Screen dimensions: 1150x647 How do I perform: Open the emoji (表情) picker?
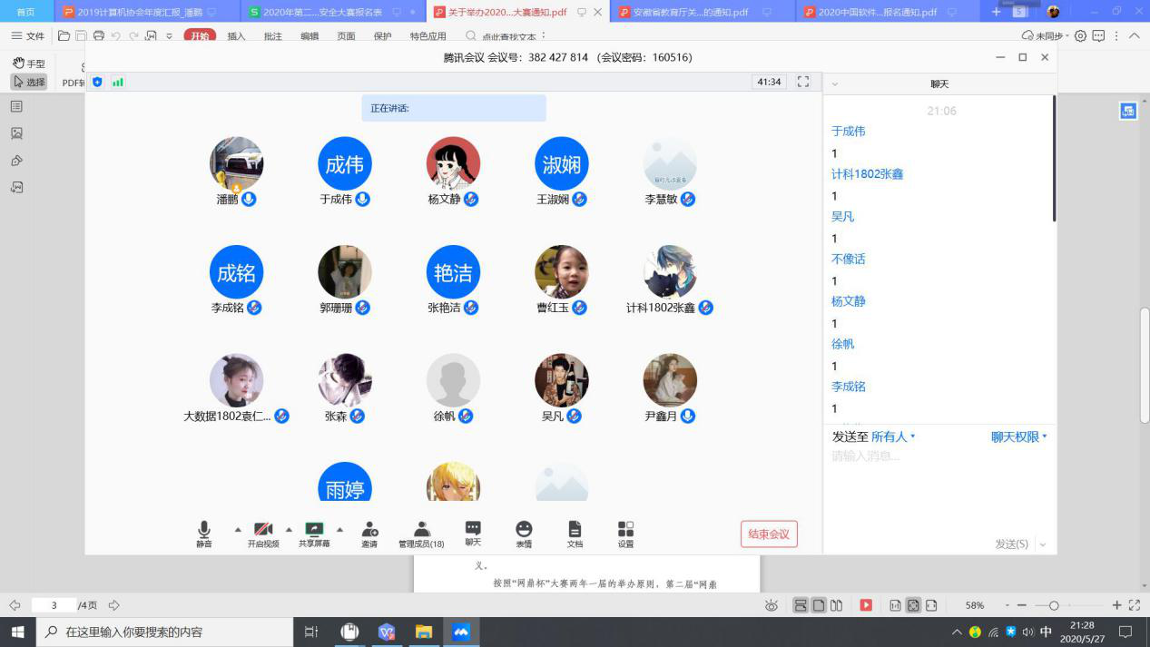pyautogui.click(x=524, y=534)
